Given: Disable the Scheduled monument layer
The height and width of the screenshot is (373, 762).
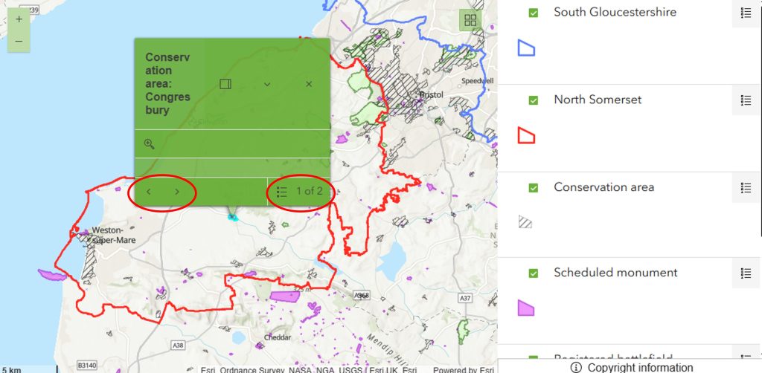Looking at the screenshot, I should [x=534, y=273].
